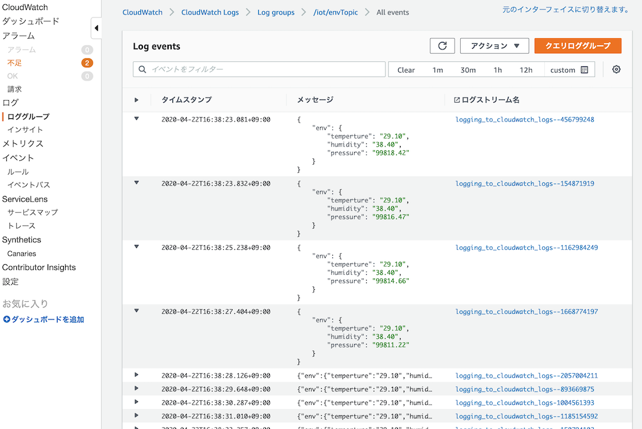Open ロググループ in the sidebar

click(28, 116)
